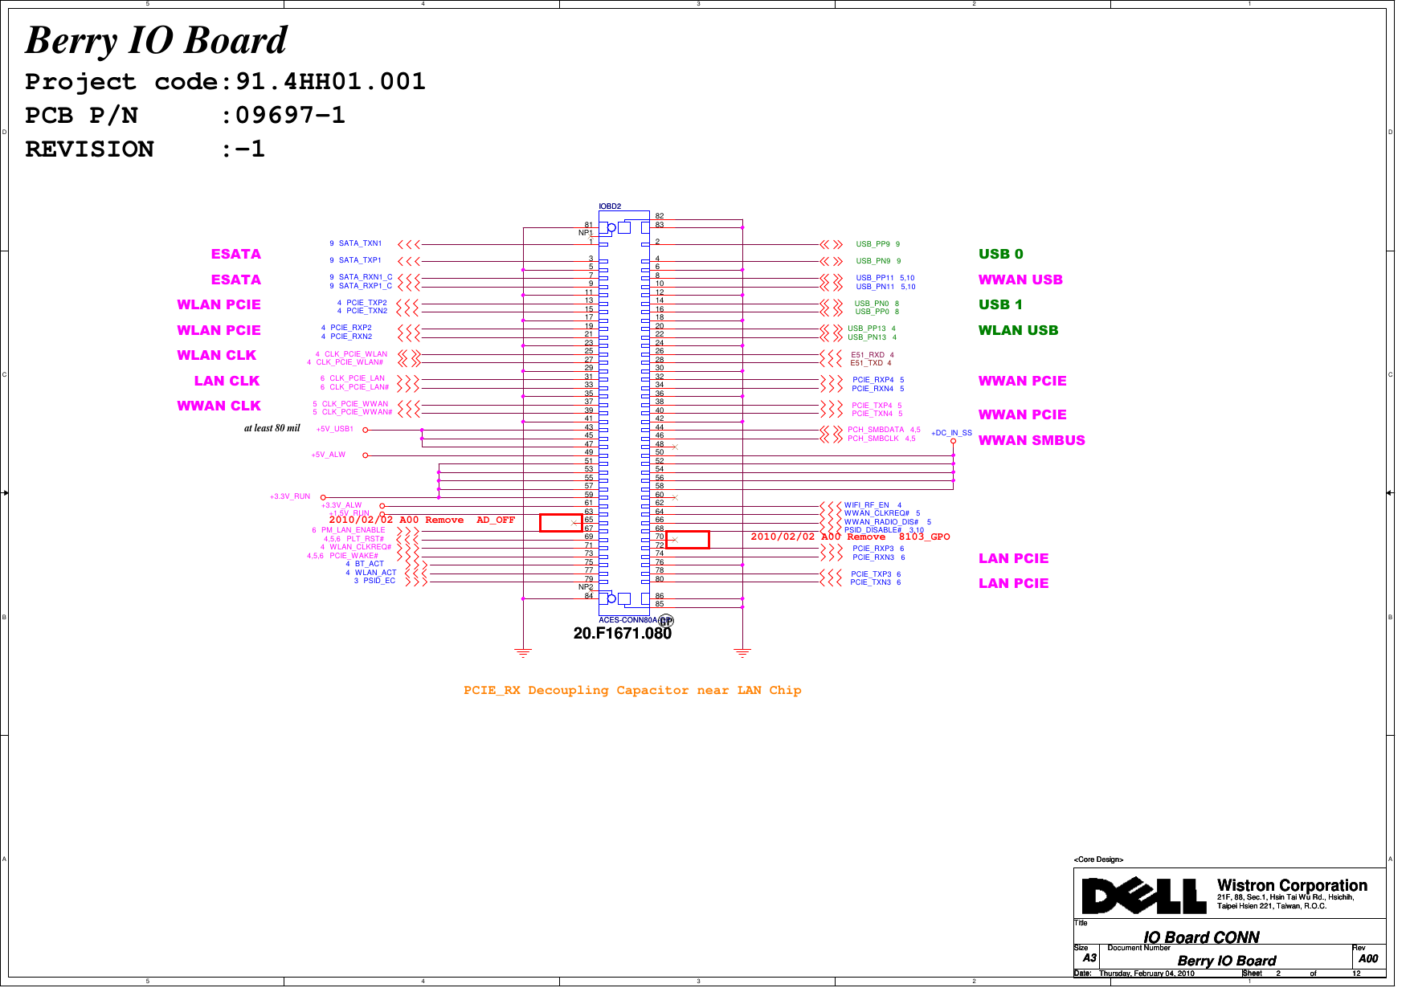Select the "PCB P/N :09697-1" line

(x=185, y=116)
